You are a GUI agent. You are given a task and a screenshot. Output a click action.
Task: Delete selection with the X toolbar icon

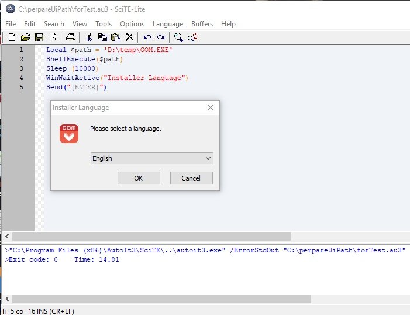129,37
